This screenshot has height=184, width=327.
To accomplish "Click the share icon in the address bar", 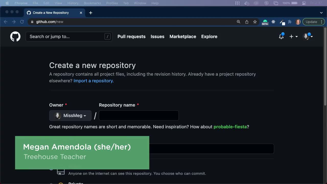I will 247,22.
